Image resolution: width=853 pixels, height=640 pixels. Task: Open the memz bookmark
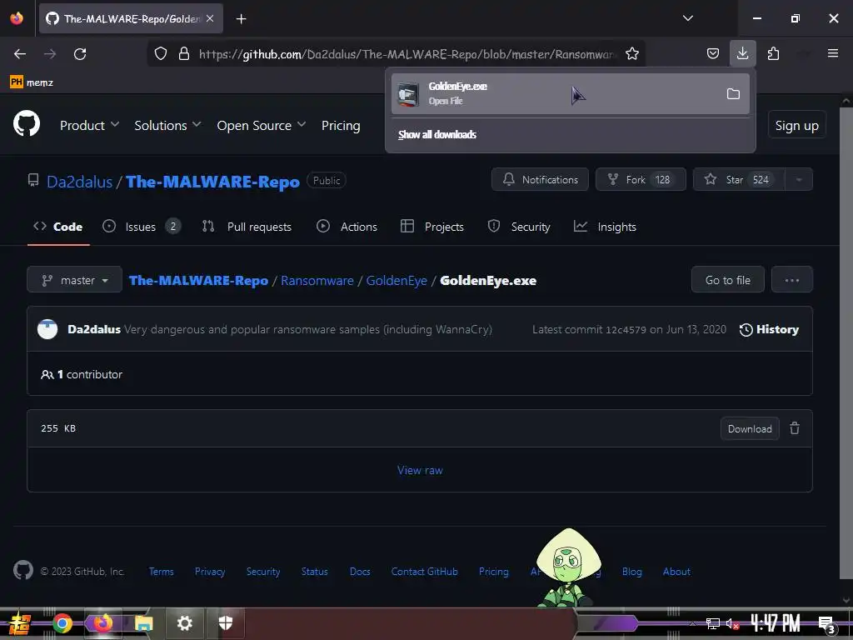pos(32,82)
